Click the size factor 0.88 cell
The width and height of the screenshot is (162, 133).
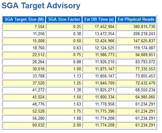(x=64, y=62)
